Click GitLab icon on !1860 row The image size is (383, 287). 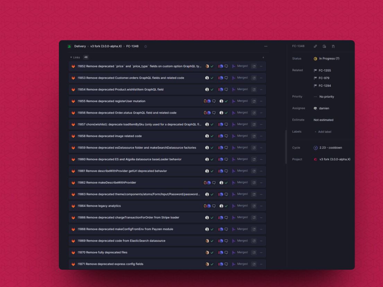(73, 159)
